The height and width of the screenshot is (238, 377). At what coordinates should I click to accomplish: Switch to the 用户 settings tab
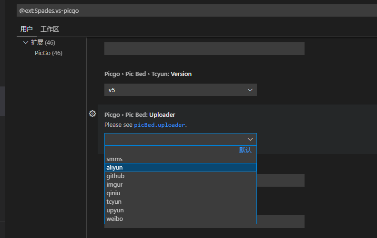click(26, 29)
